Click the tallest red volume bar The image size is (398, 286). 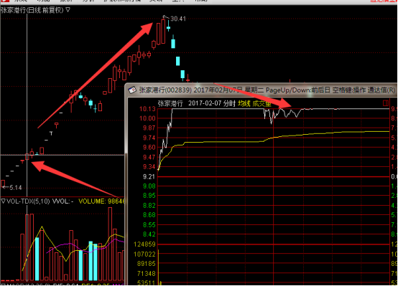click(110, 244)
